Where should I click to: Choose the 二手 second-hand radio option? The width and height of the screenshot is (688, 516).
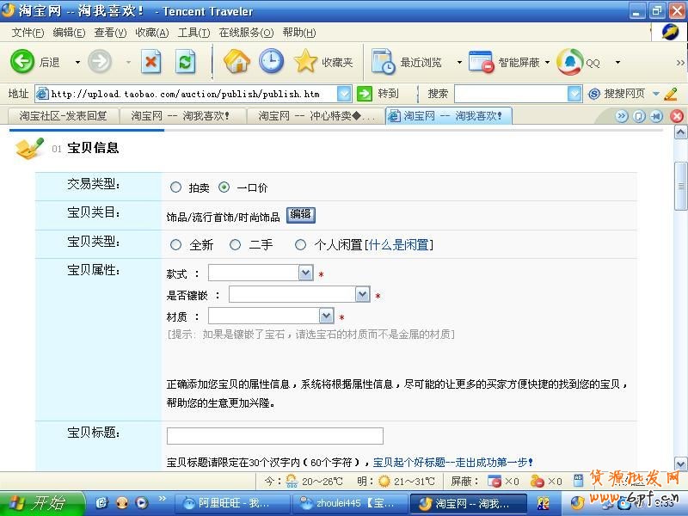(235, 245)
